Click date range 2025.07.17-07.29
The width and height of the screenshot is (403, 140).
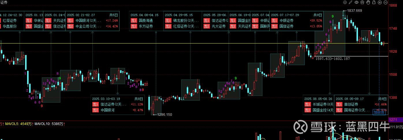click(285, 15)
